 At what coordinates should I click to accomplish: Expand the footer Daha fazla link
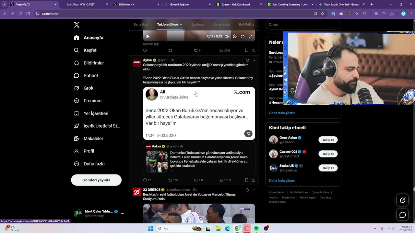coord(326,197)
